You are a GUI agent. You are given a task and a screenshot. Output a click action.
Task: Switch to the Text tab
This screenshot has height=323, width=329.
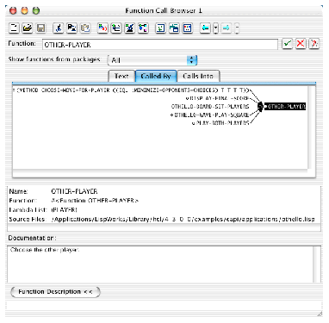(x=121, y=76)
